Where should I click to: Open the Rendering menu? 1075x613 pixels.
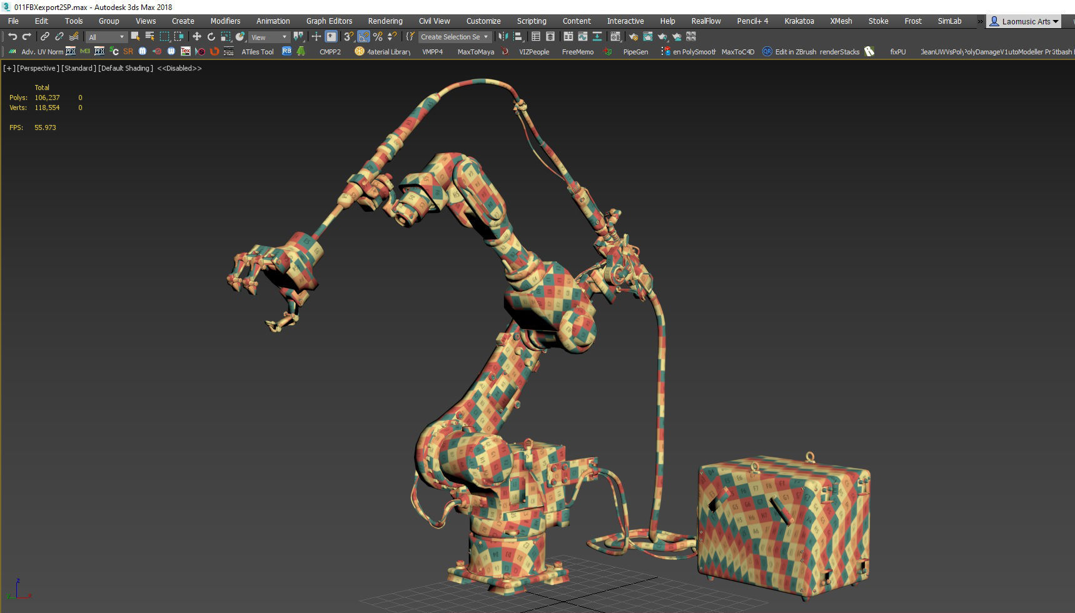click(x=385, y=21)
